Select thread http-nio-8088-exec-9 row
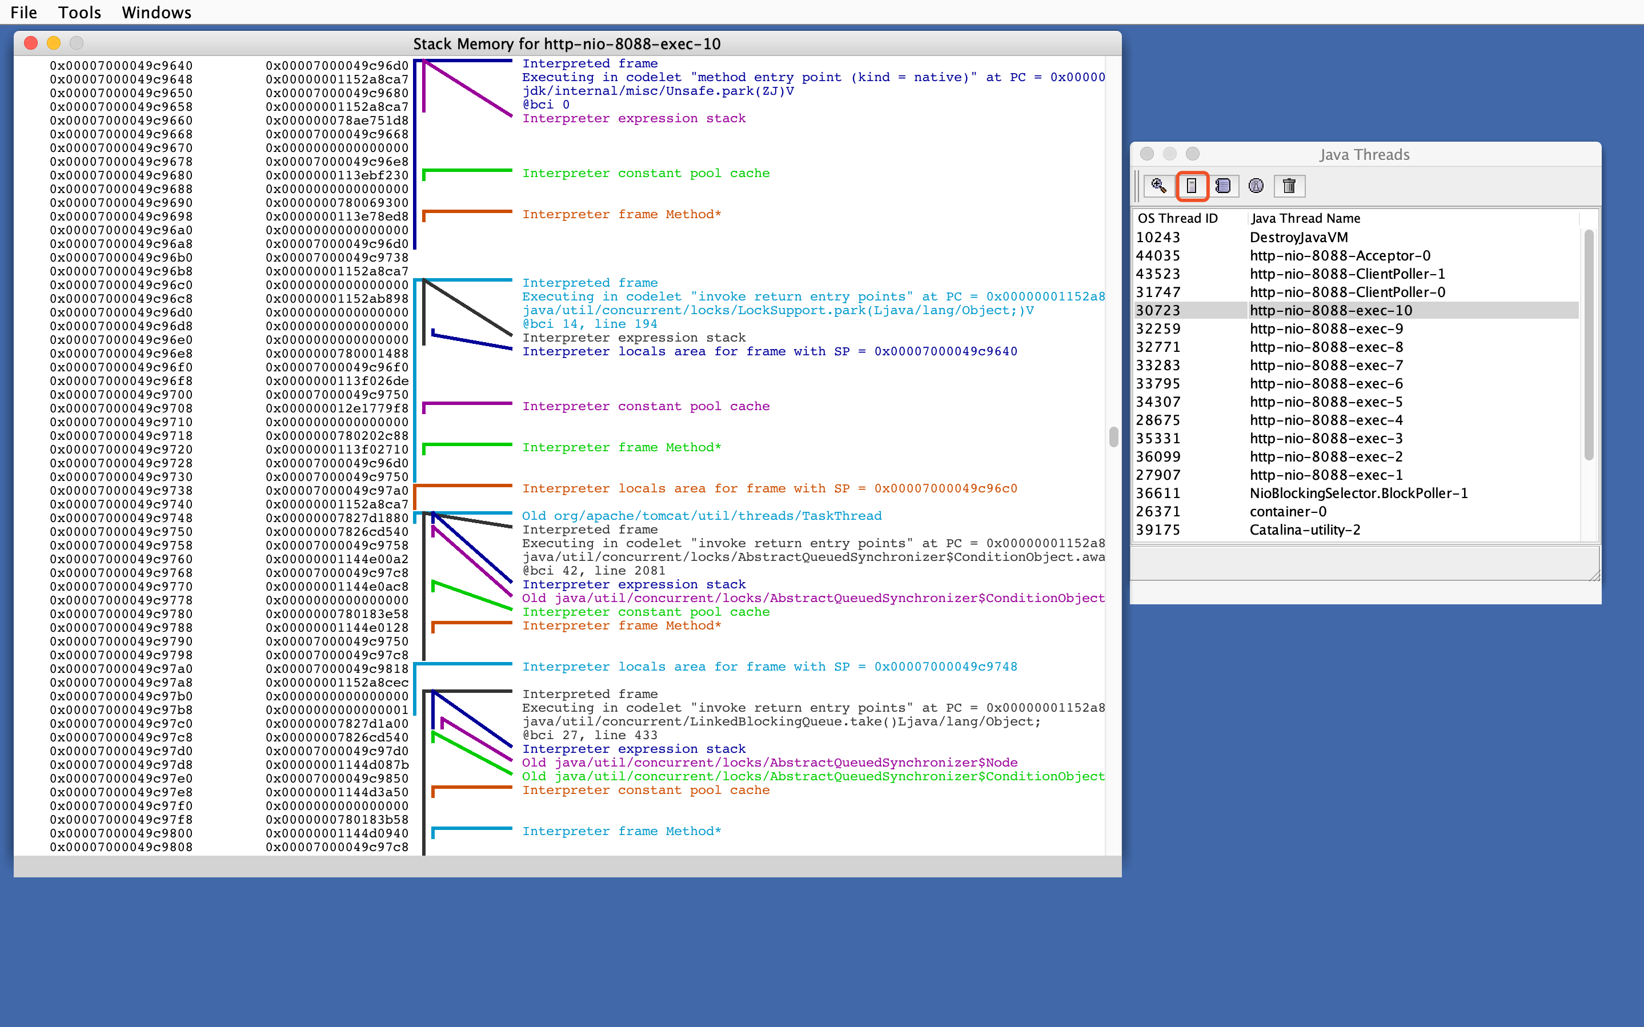Screen dimensions: 1644x1027 pyautogui.click(x=1325, y=329)
